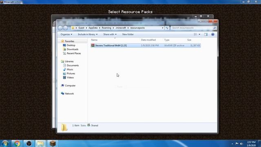Image resolution: width=261 pixels, height=147 pixels.
Task: Click the Explorer Back navigation button
Action: [60, 28]
